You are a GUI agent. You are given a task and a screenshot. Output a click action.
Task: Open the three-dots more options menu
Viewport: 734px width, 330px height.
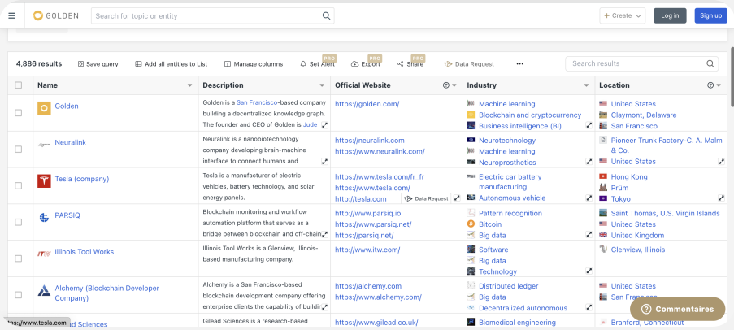[519, 63]
